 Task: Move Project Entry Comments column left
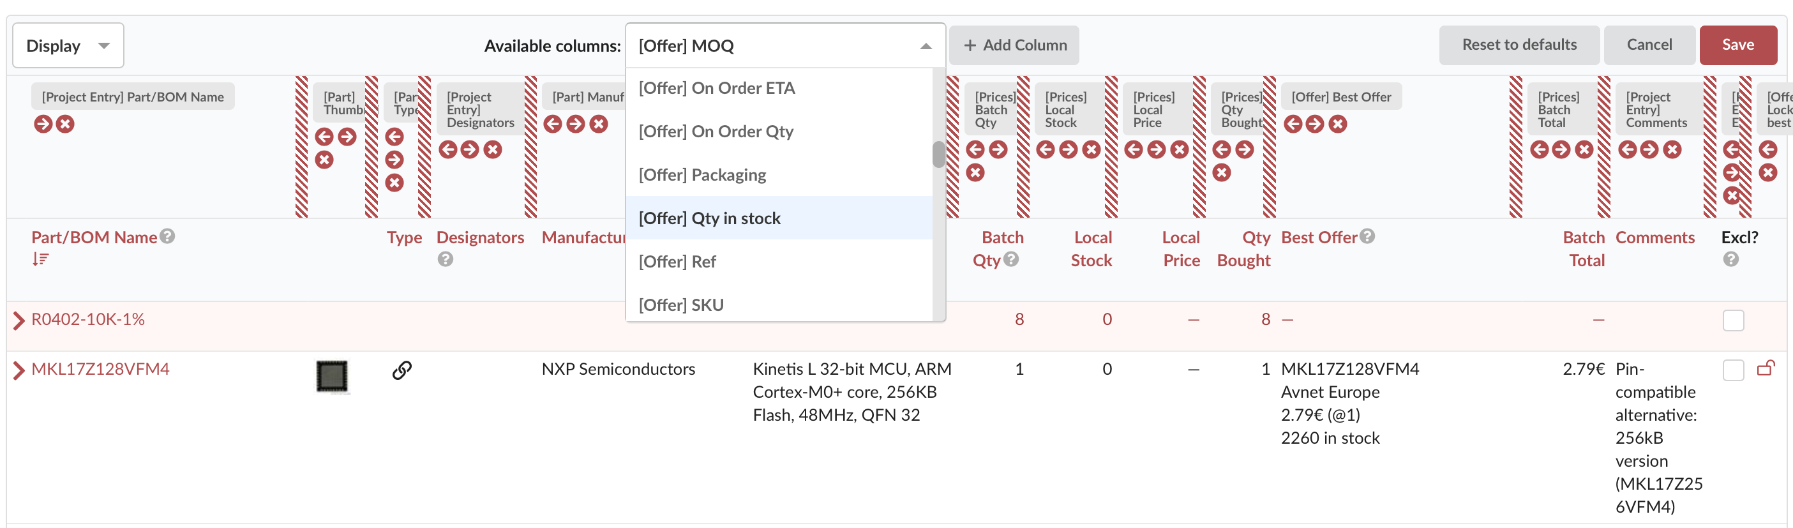pos(1628,149)
